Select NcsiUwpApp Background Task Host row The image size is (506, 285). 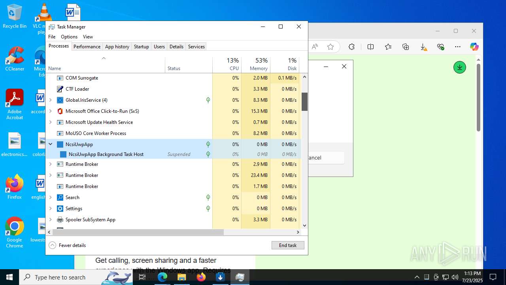(x=174, y=154)
